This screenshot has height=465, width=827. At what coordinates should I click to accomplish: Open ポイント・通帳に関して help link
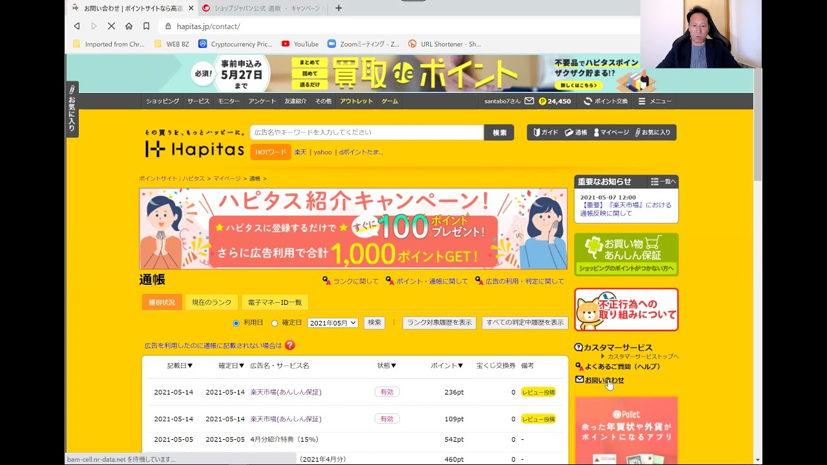pos(427,281)
